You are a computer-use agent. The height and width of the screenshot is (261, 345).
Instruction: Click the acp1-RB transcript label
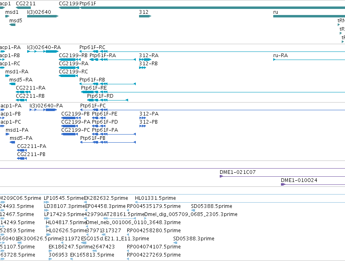point(10,56)
